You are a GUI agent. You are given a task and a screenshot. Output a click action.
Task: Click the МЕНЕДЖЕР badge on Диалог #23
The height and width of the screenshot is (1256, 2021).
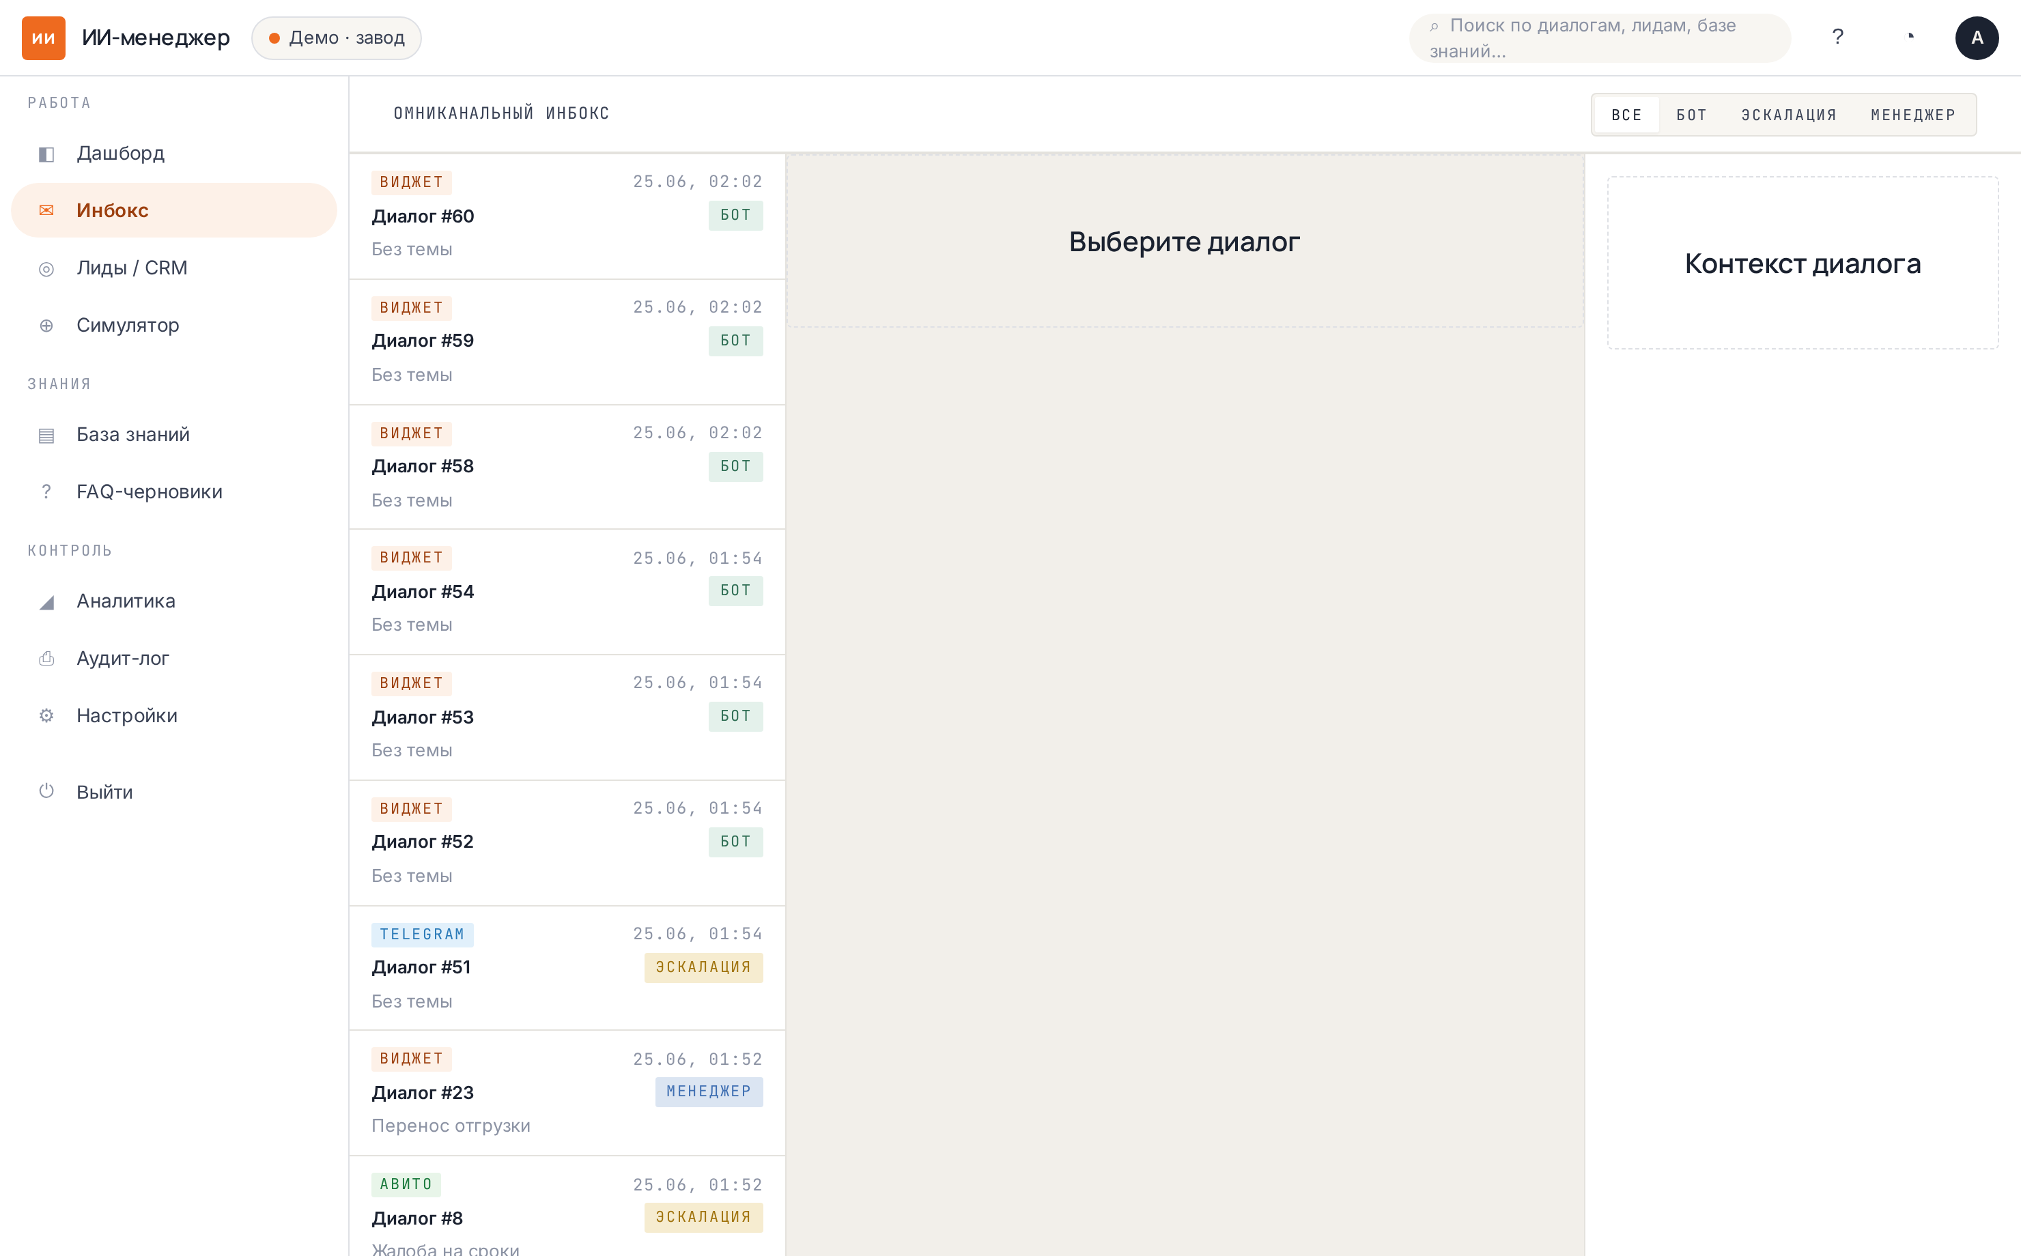tap(709, 1091)
